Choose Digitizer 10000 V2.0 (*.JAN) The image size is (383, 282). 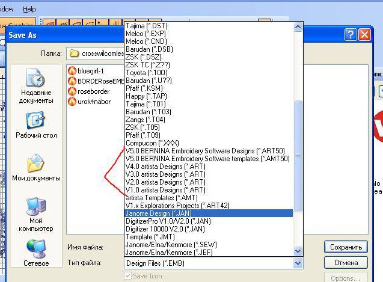point(209,229)
